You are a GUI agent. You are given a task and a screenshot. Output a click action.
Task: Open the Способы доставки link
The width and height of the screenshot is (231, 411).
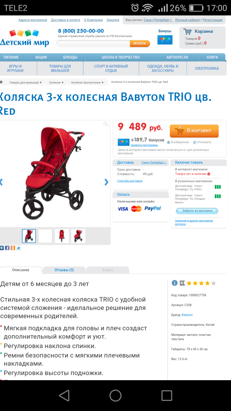click(x=130, y=181)
